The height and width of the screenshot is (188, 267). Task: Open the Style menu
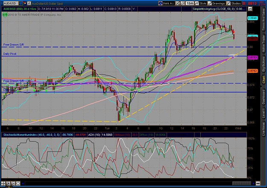(x=201, y=3)
